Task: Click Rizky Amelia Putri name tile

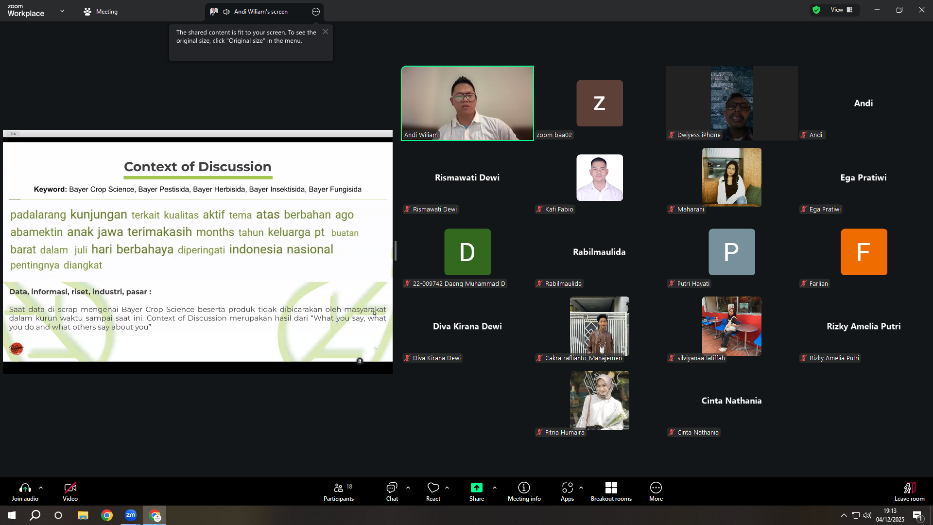Action: 864,326
